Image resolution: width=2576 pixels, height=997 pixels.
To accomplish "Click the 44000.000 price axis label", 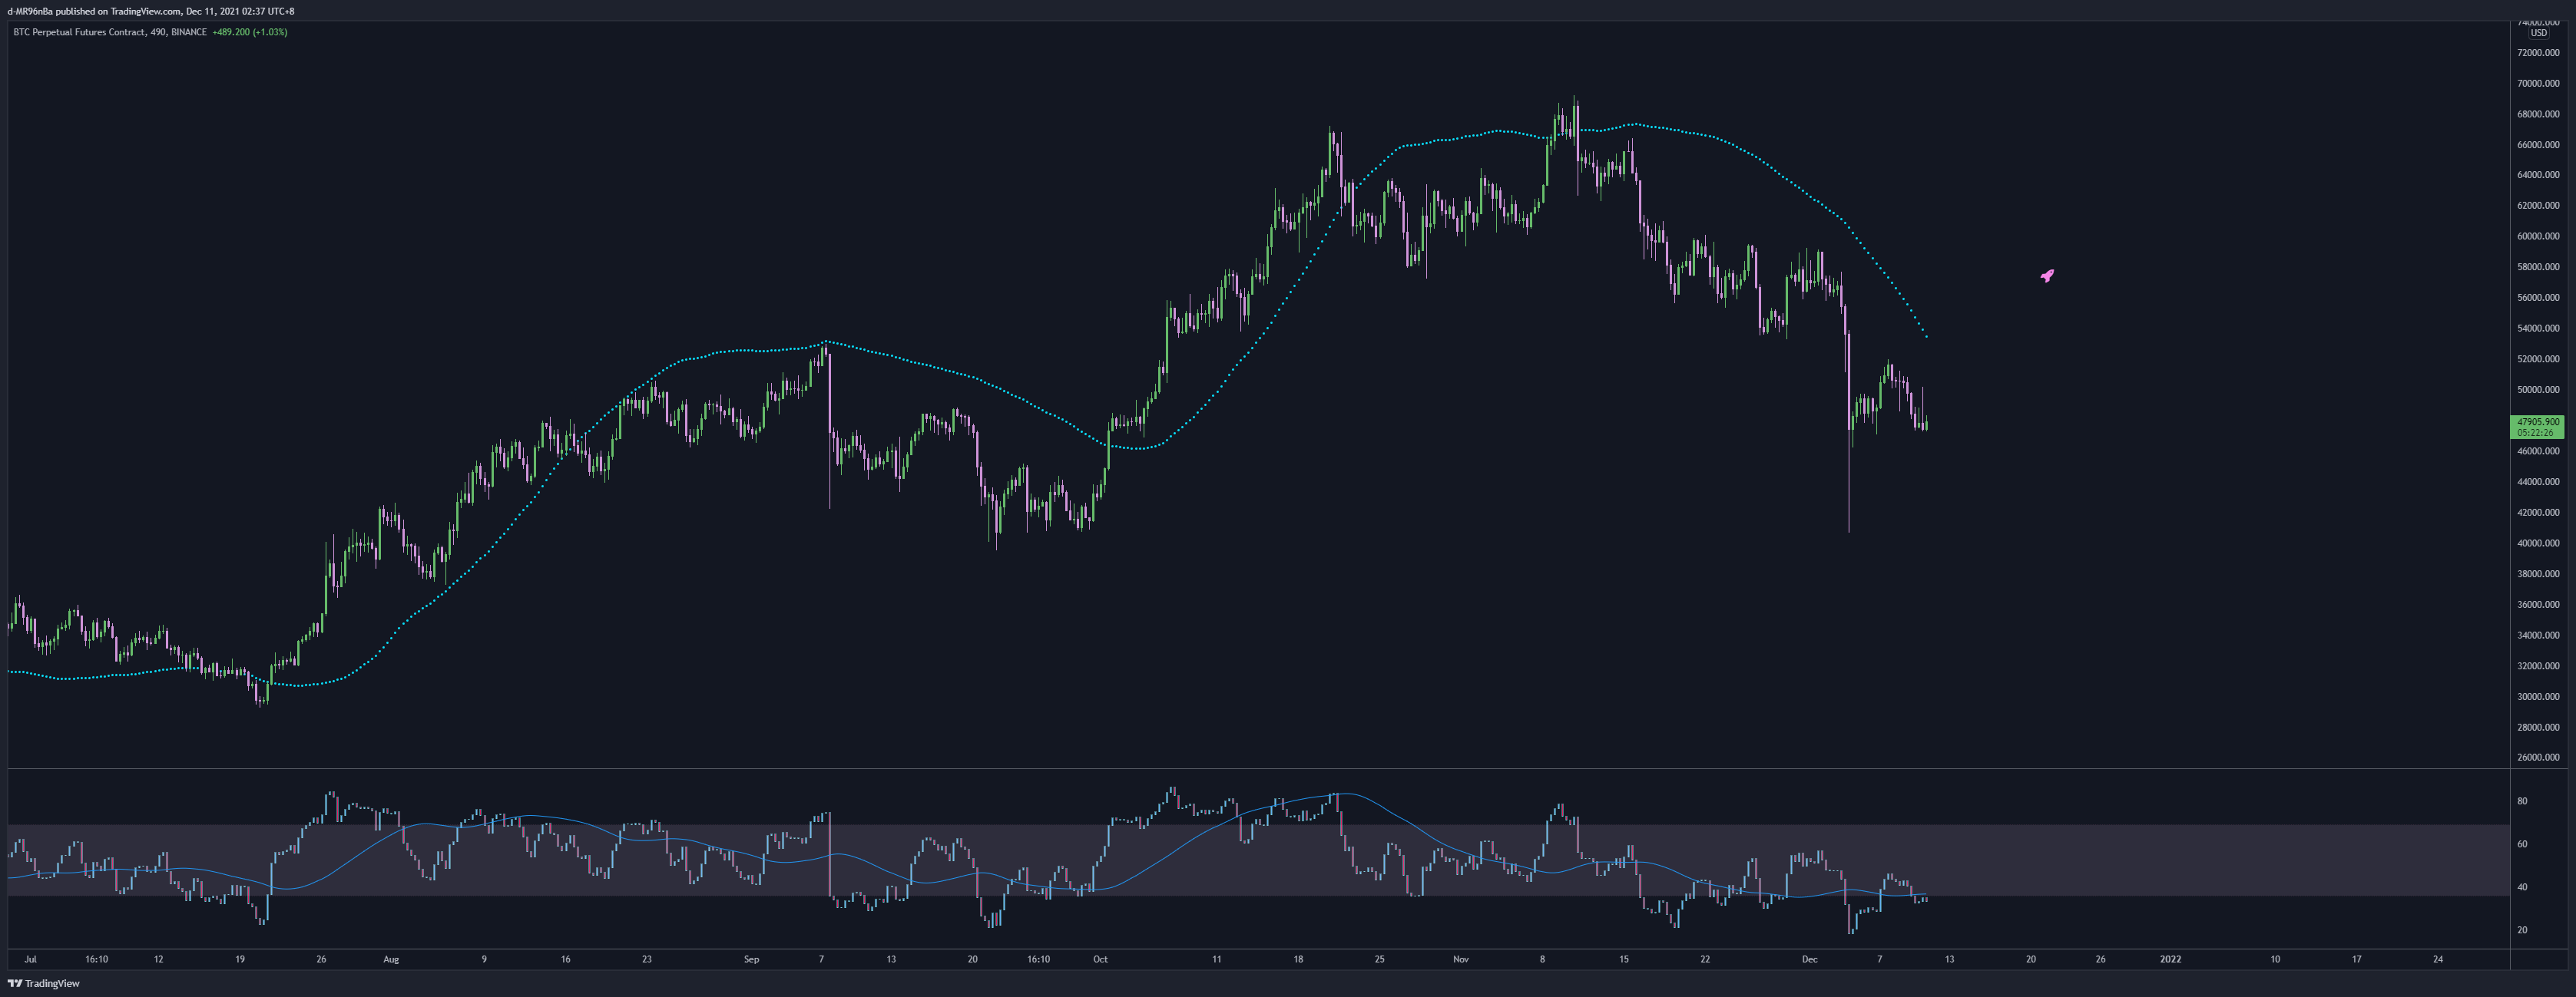I will [x=2538, y=481].
